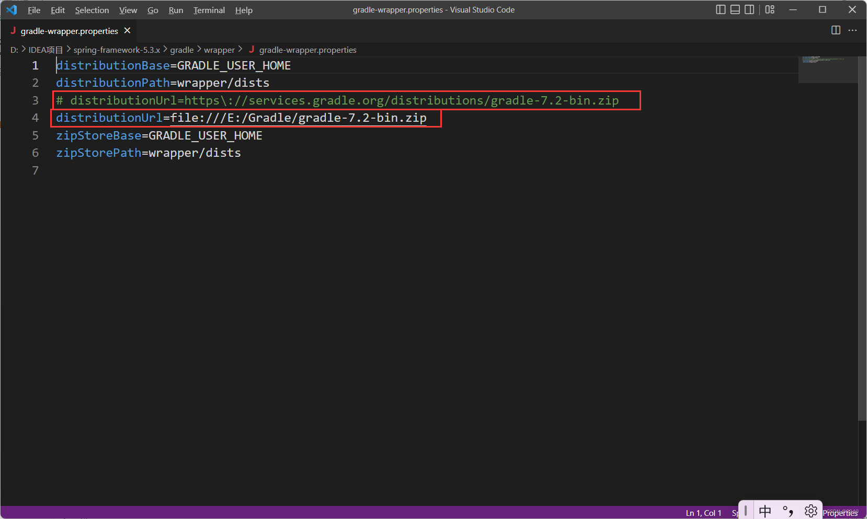Image resolution: width=867 pixels, height=519 pixels.
Task: Click distributionBase=GRADLE_USER_HOME text
Action: [x=173, y=65]
